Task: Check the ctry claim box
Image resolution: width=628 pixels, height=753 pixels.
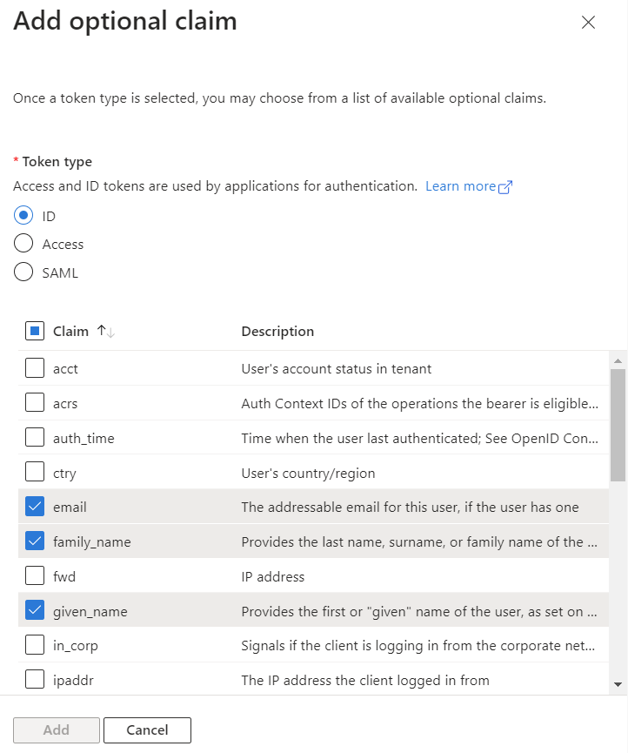Action: [x=35, y=473]
